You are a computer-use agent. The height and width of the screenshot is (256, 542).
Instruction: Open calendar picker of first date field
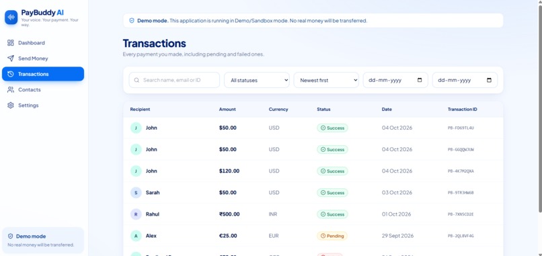420,80
